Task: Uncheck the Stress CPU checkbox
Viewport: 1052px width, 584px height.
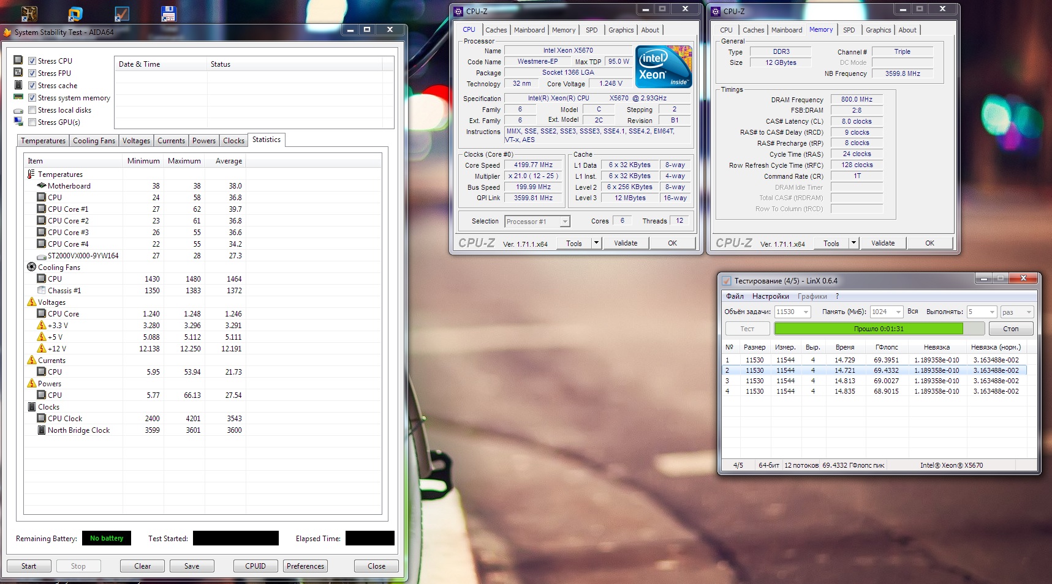Action: 32,61
